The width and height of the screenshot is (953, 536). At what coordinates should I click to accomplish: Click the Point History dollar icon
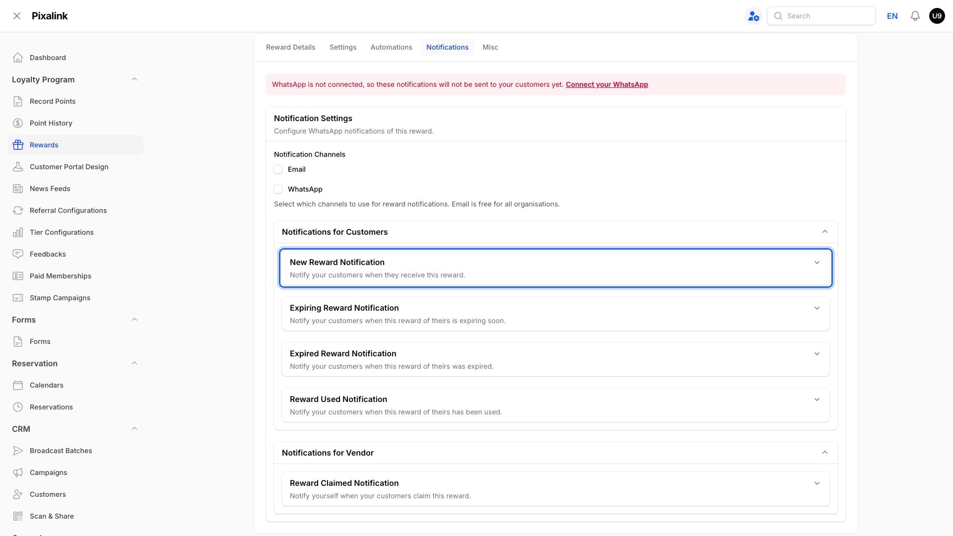pyautogui.click(x=18, y=123)
